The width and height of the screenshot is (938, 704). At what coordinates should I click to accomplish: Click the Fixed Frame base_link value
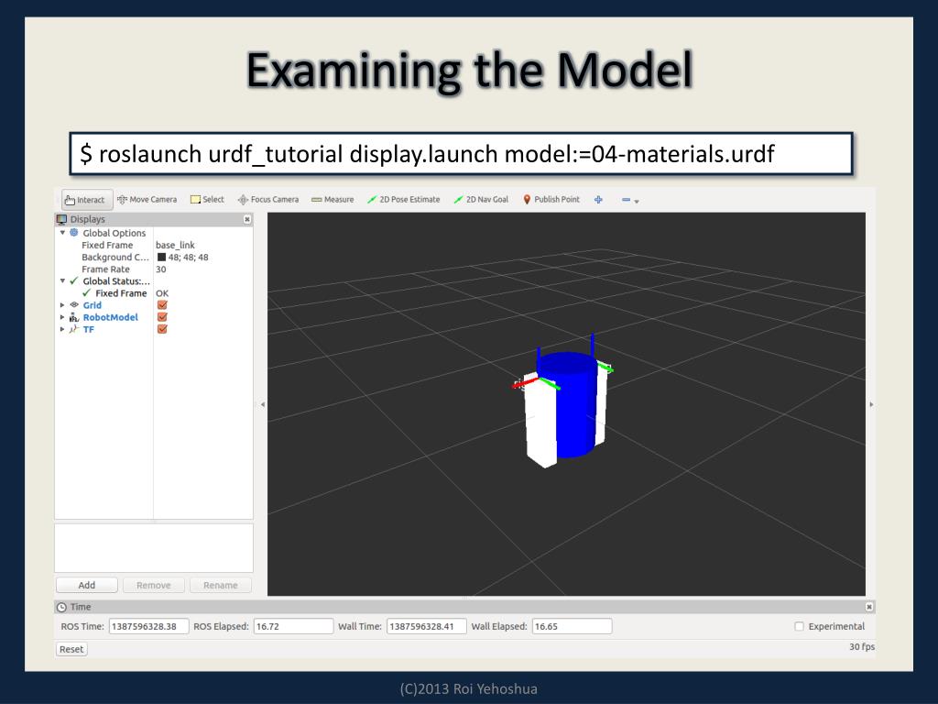pos(175,245)
